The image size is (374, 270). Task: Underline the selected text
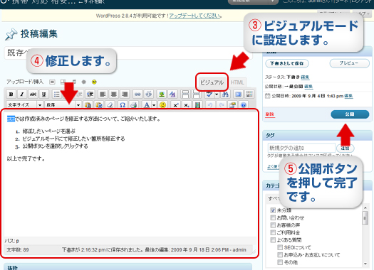44,94
